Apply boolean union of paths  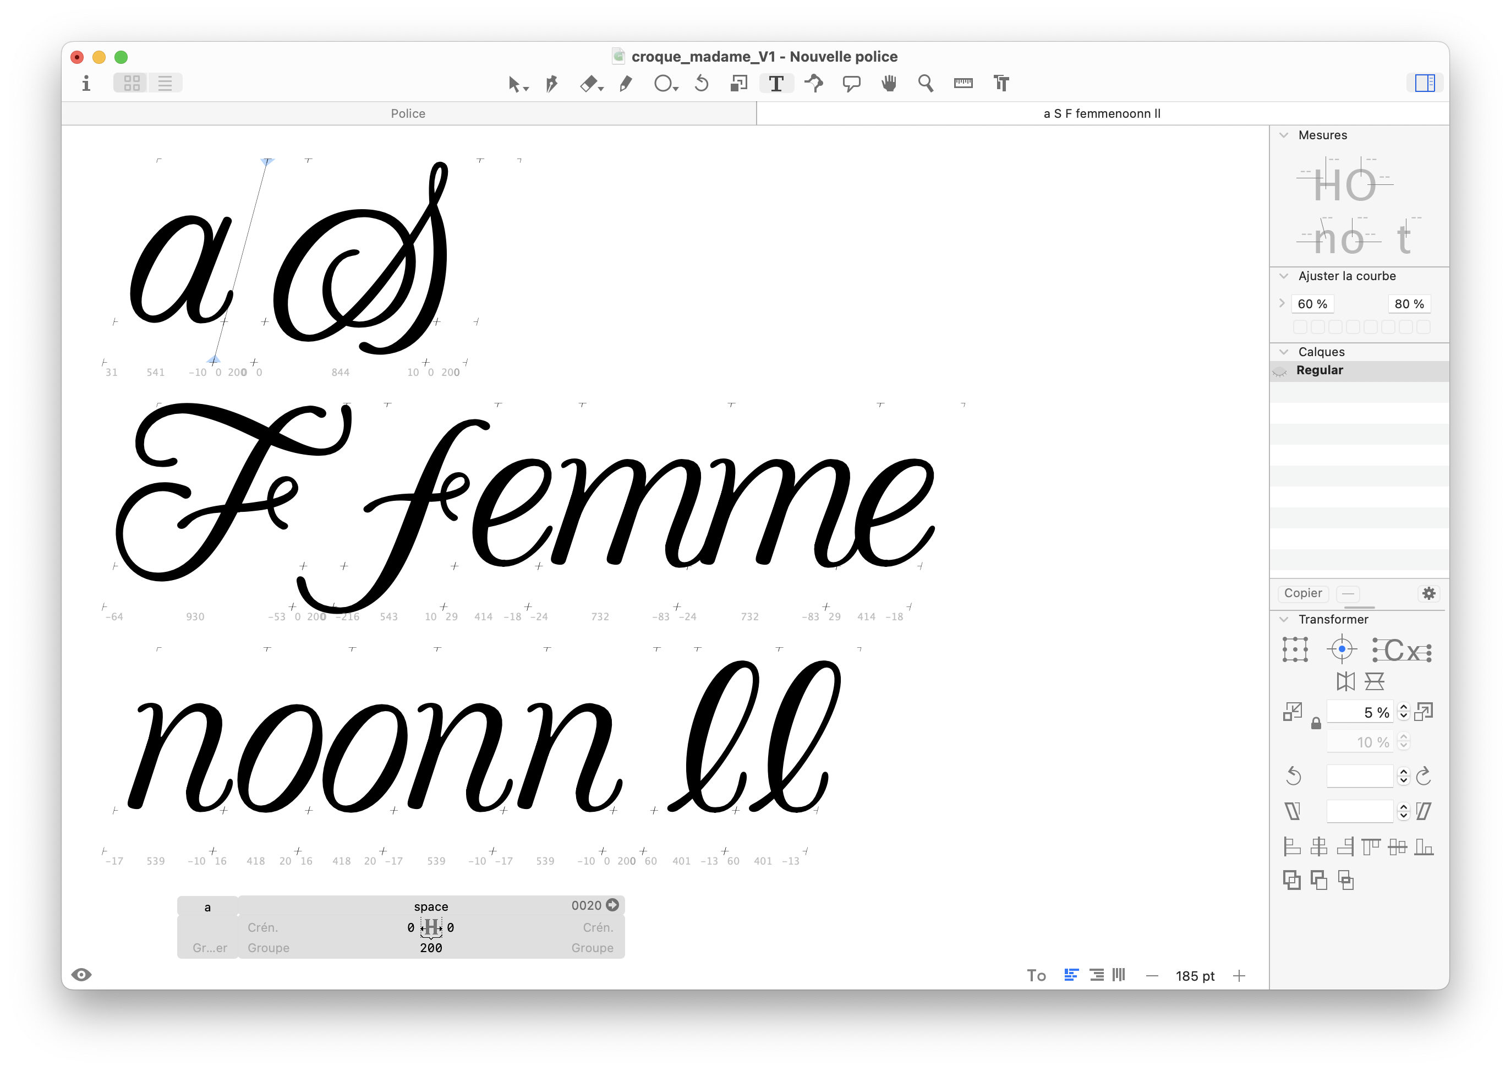pyautogui.click(x=1291, y=881)
